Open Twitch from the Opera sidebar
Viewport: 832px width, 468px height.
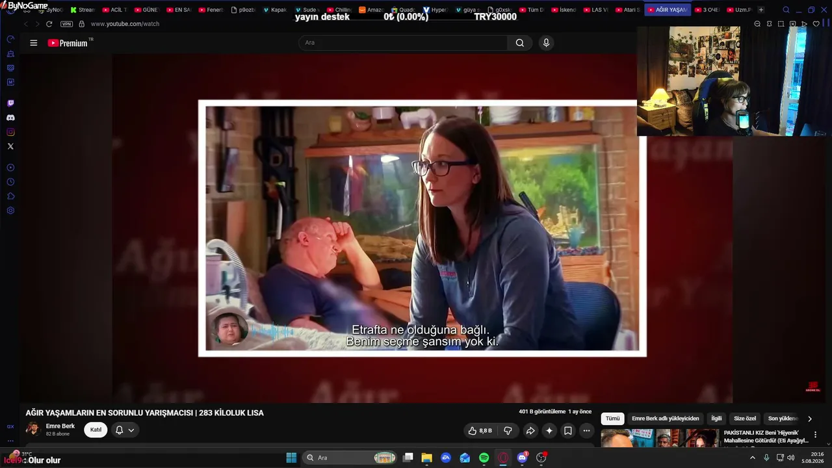pyautogui.click(x=10, y=103)
